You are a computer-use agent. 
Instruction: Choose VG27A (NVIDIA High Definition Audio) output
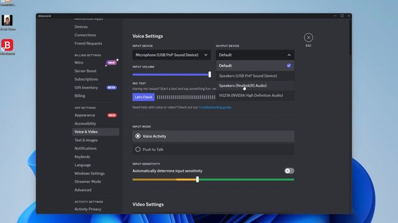[x=255, y=95]
